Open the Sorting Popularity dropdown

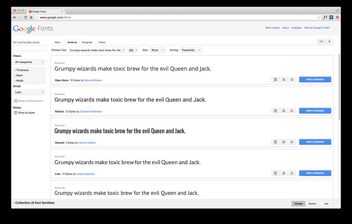coord(191,50)
